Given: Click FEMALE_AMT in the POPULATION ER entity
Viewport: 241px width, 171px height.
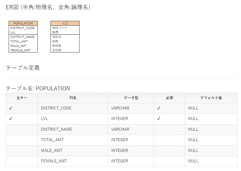Looking at the screenshot, I should pos(20,50).
